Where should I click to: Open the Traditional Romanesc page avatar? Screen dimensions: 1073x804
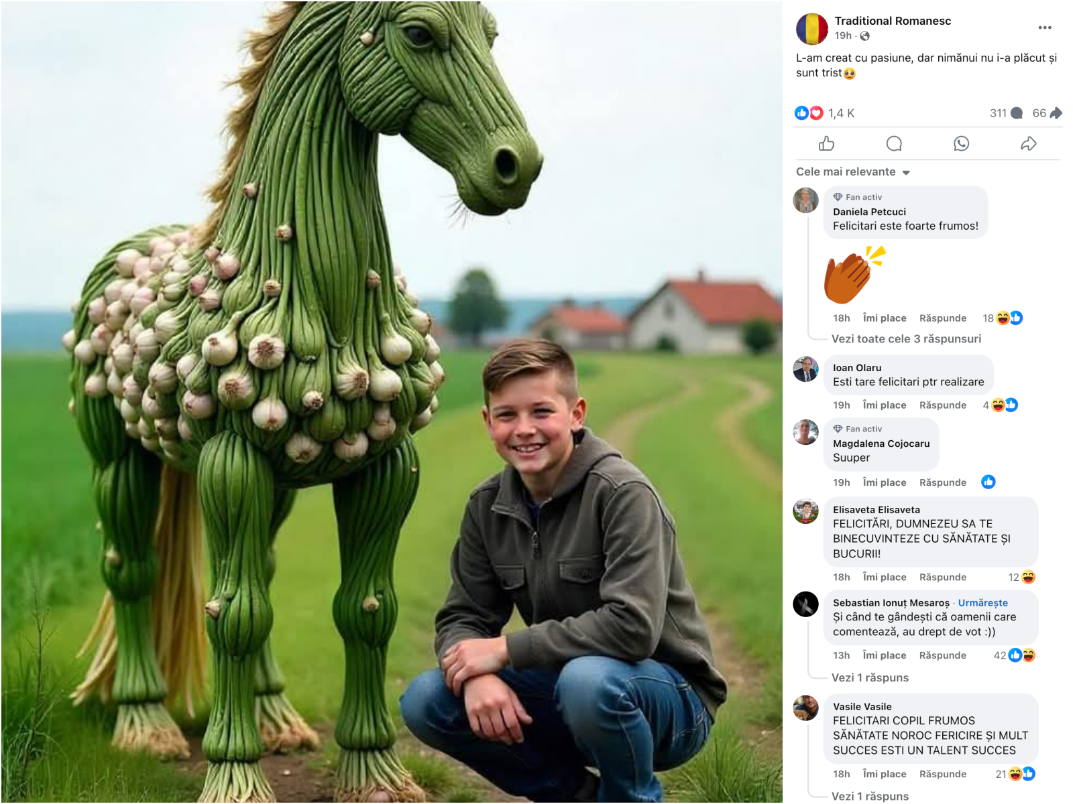click(x=812, y=28)
